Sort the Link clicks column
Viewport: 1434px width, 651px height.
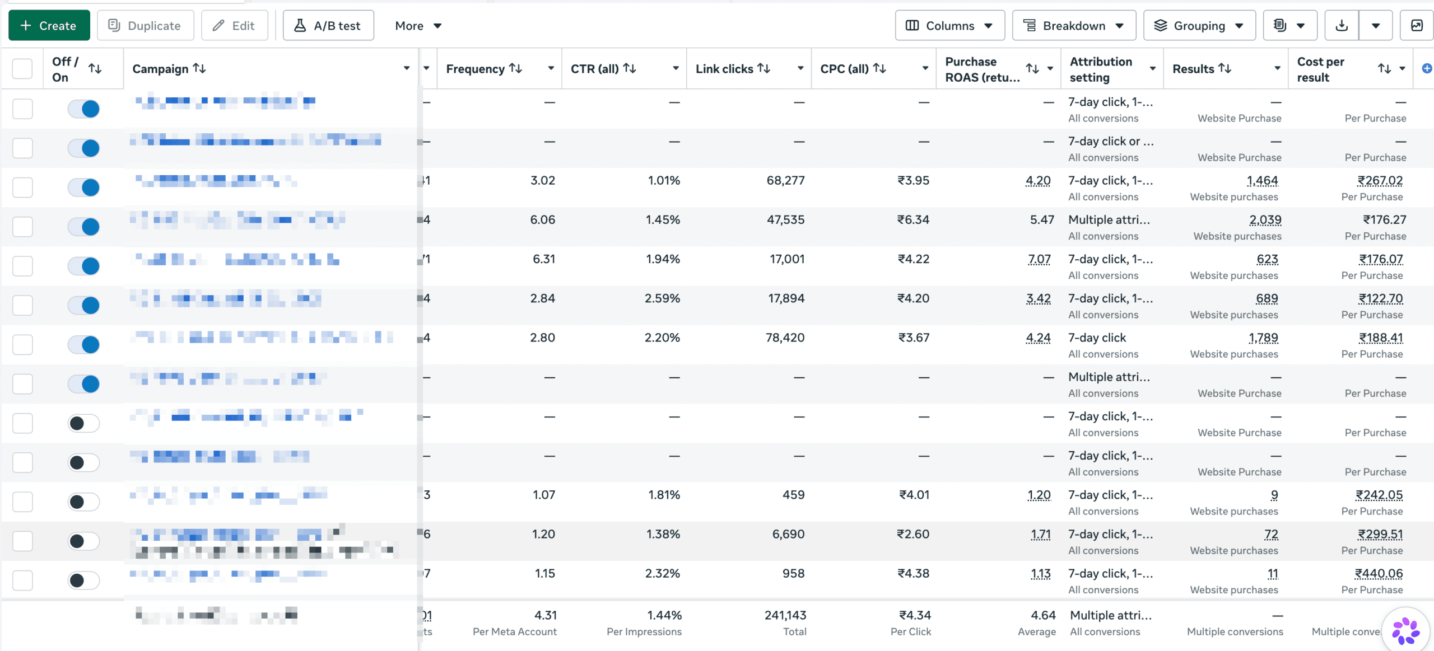tap(764, 68)
